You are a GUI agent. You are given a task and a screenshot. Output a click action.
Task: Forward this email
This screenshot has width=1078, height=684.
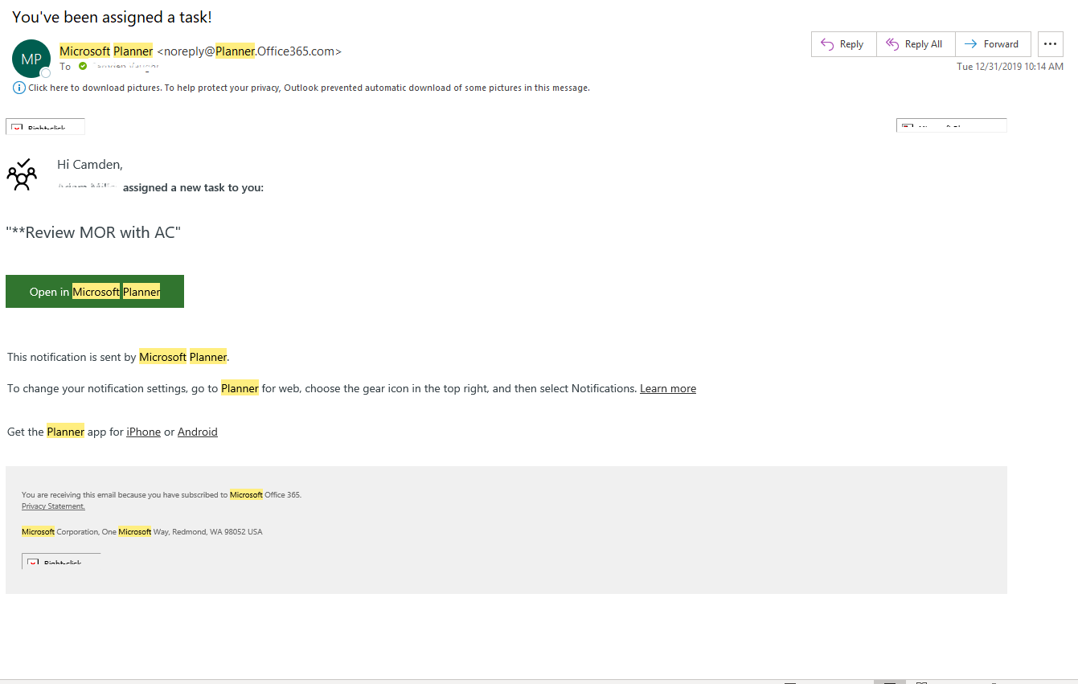click(x=993, y=44)
